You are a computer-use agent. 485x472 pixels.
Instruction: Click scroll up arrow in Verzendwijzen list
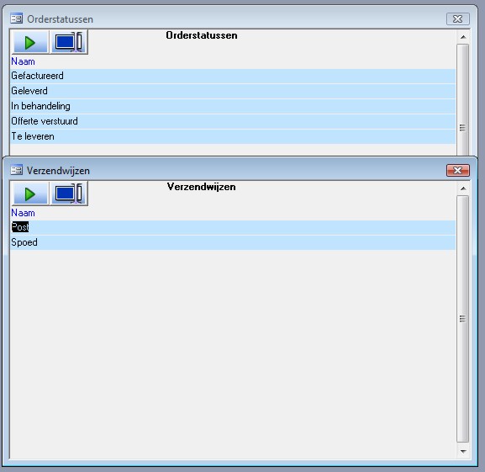pos(463,188)
